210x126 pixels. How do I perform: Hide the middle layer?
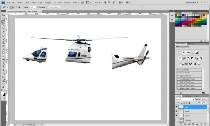point(177,111)
